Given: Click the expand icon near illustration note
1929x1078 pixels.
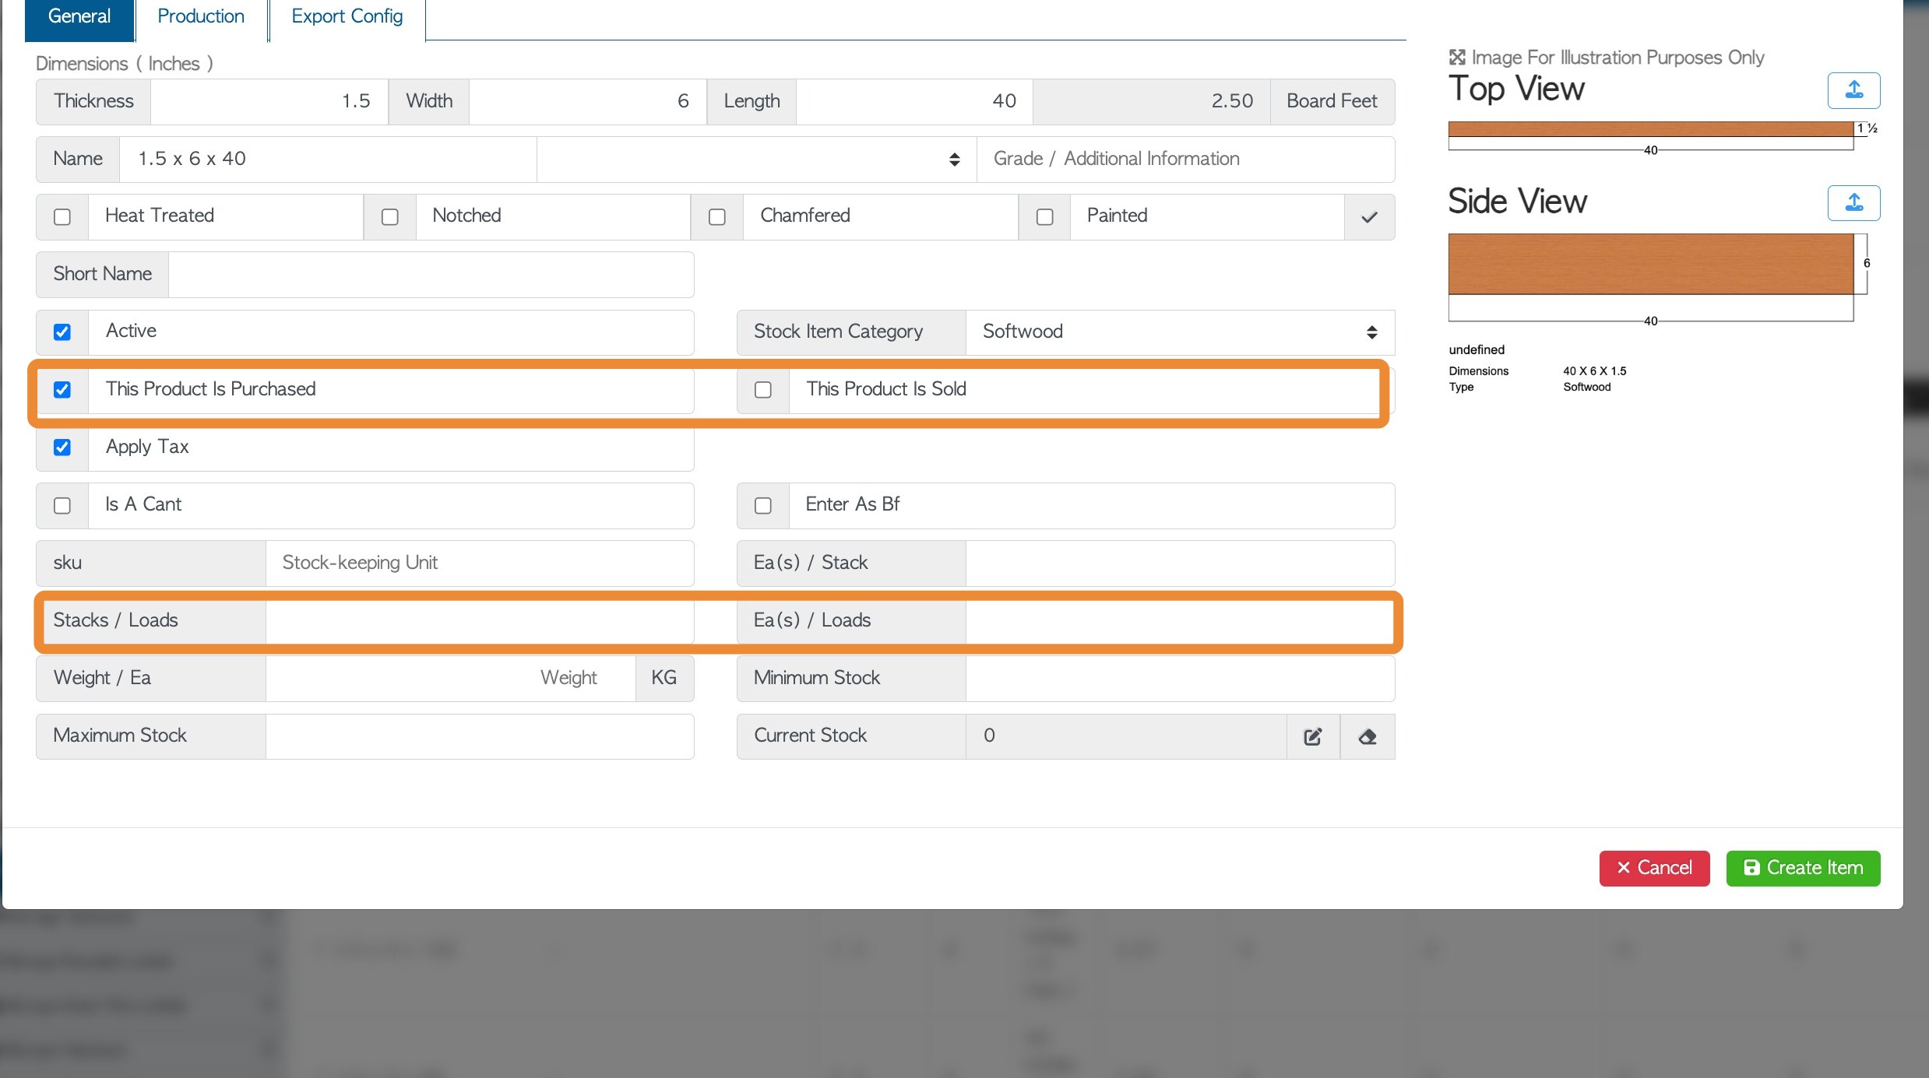Looking at the screenshot, I should point(1457,58).
